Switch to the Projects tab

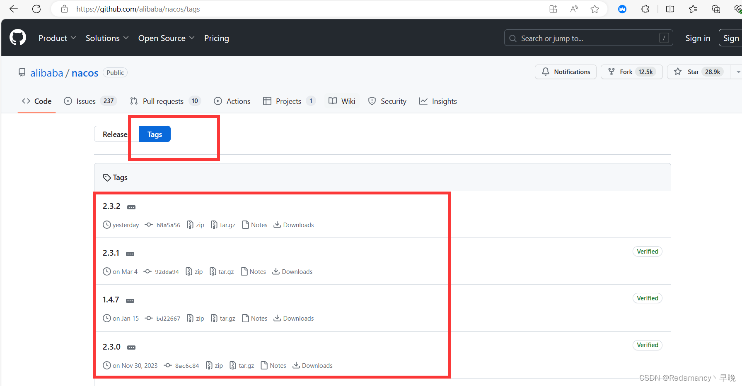pyautogui.click(x=289, y=101)
